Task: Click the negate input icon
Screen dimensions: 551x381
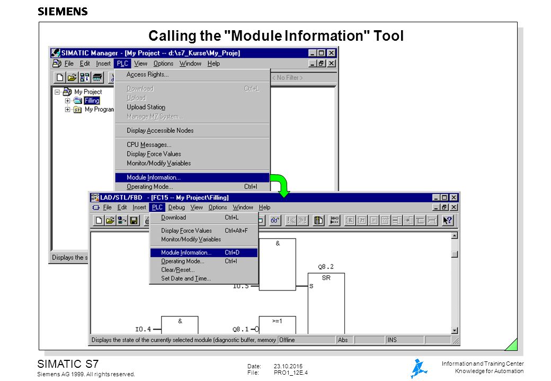Action: [x=408, y=220]
